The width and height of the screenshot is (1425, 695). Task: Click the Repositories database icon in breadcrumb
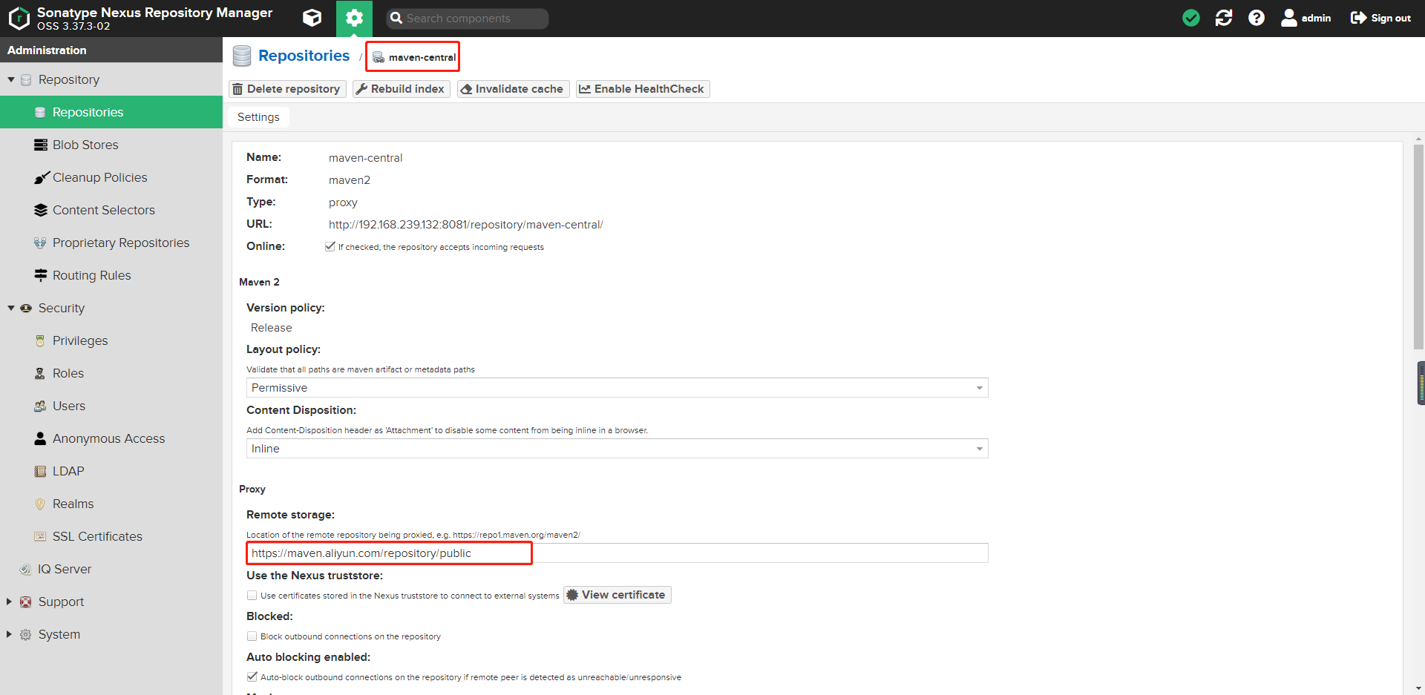(x=242, y=56)
